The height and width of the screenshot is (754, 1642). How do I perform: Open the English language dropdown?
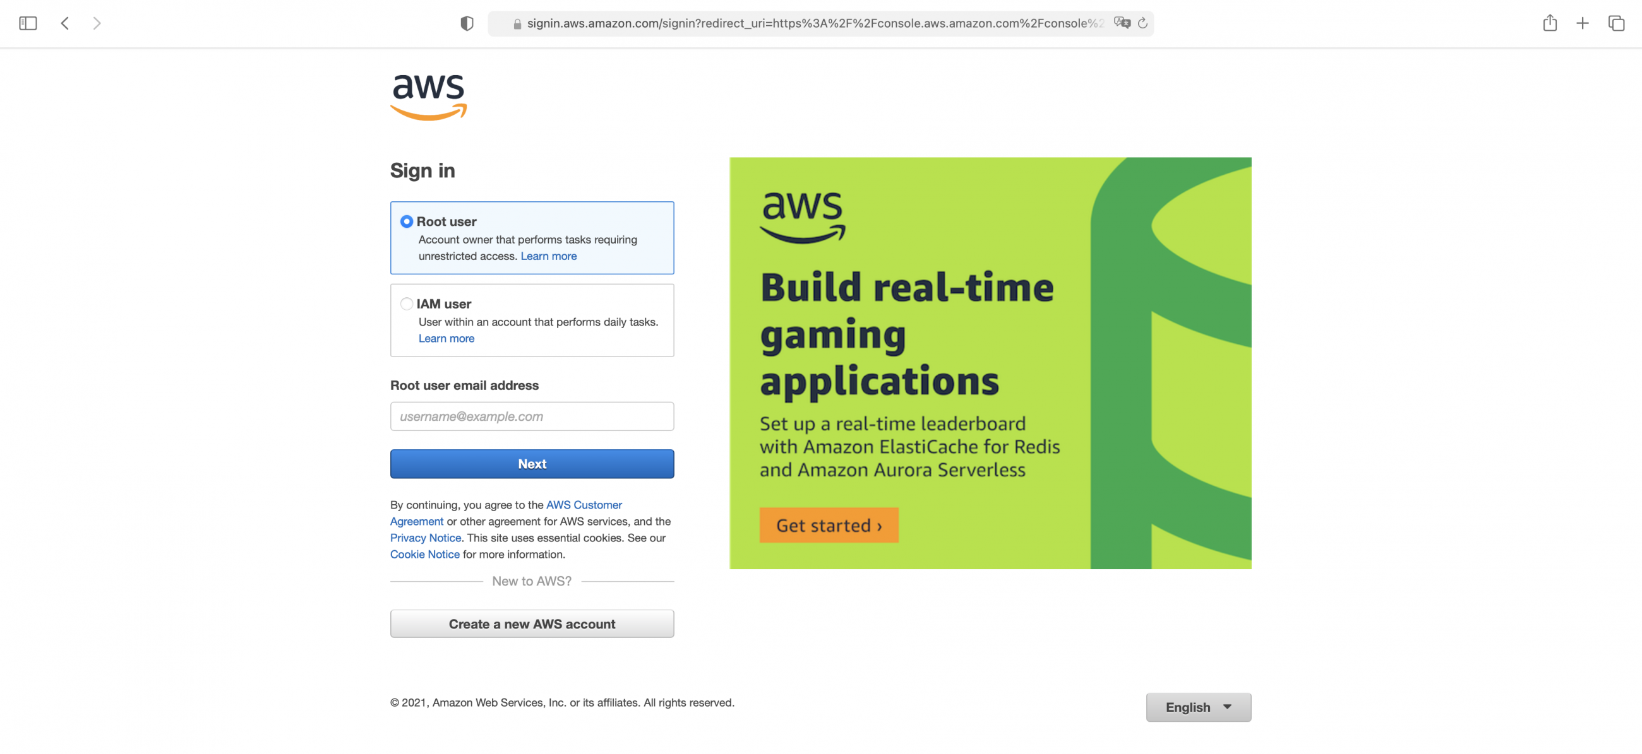1199,707
